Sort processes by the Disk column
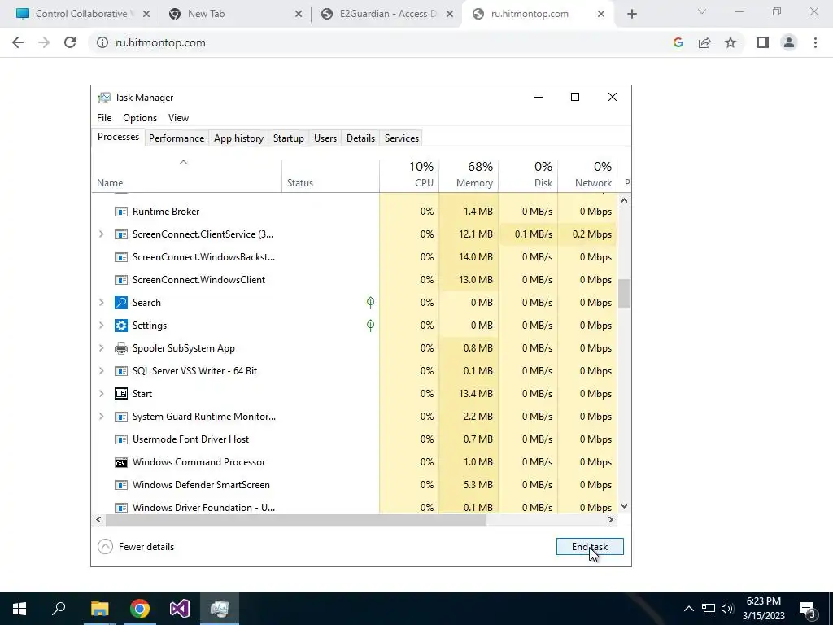This screenshot has height=625, width=833. coord(528,175)
